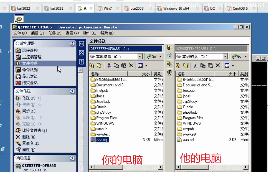Click the paste icon in right pane toolbar
This screenshot has height=172, width=268.
(x=210, y=65)
